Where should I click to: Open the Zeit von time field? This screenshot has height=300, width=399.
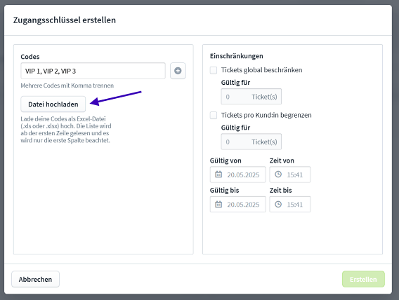(x=290, y=175)
